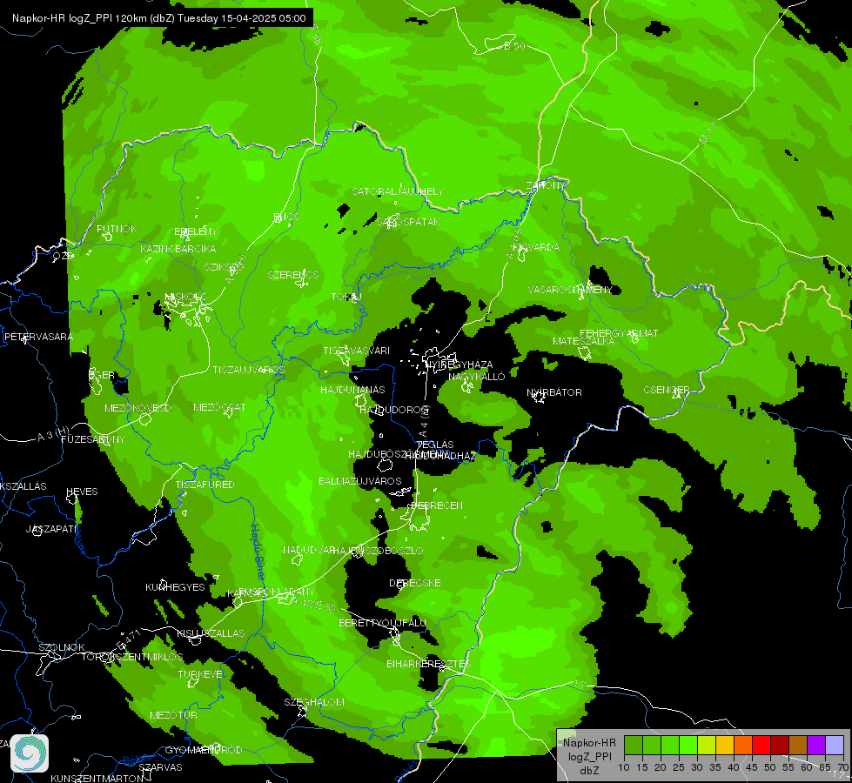The height and width of the screenshot is (783, 852).
Task: Click the NYIREGYHAZA city label
Action: (x=459, y=365)
